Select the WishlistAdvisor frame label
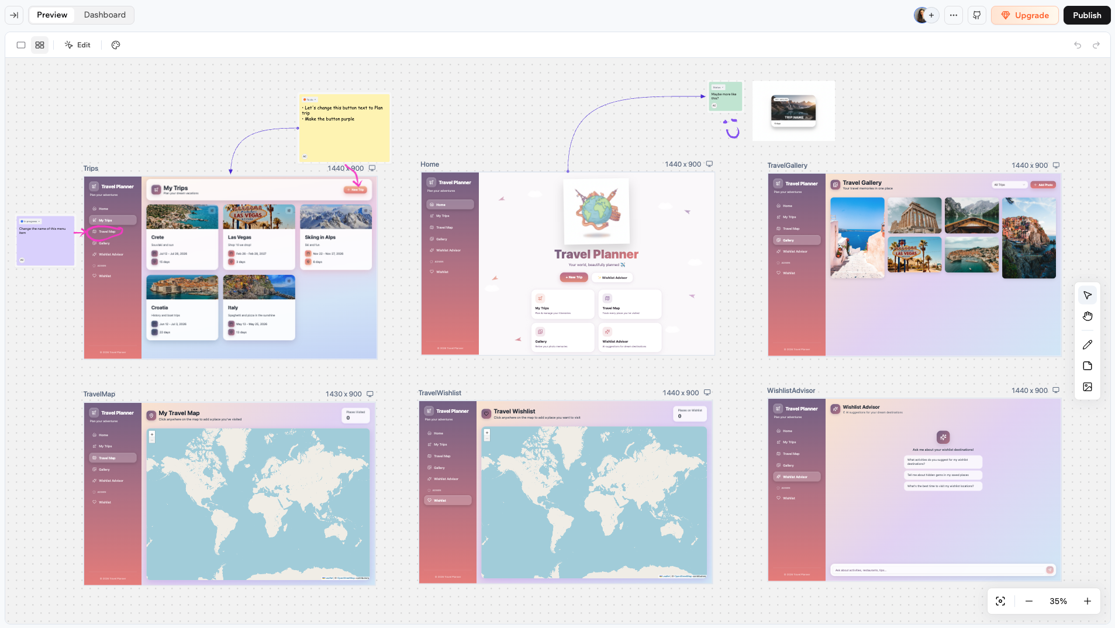This screenshot has height=628, width=1115. tap(791, 391)
